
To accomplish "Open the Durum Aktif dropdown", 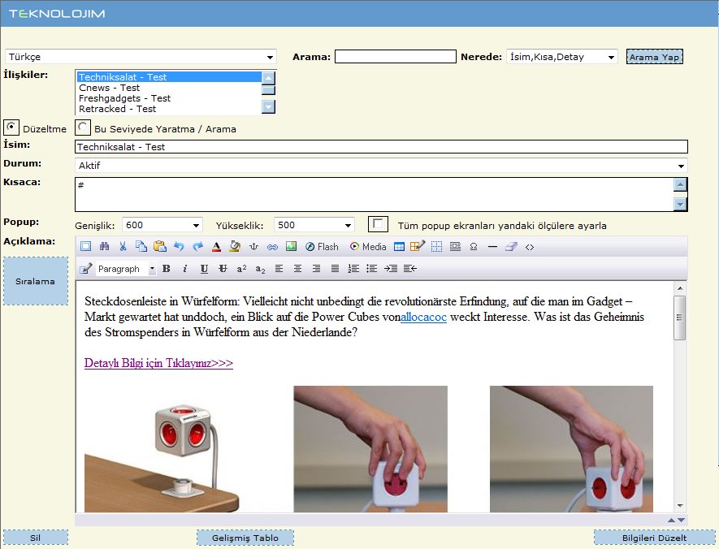I will 381,166.
